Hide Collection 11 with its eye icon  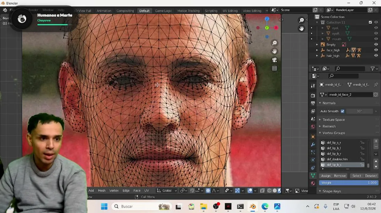click(376, 22)
